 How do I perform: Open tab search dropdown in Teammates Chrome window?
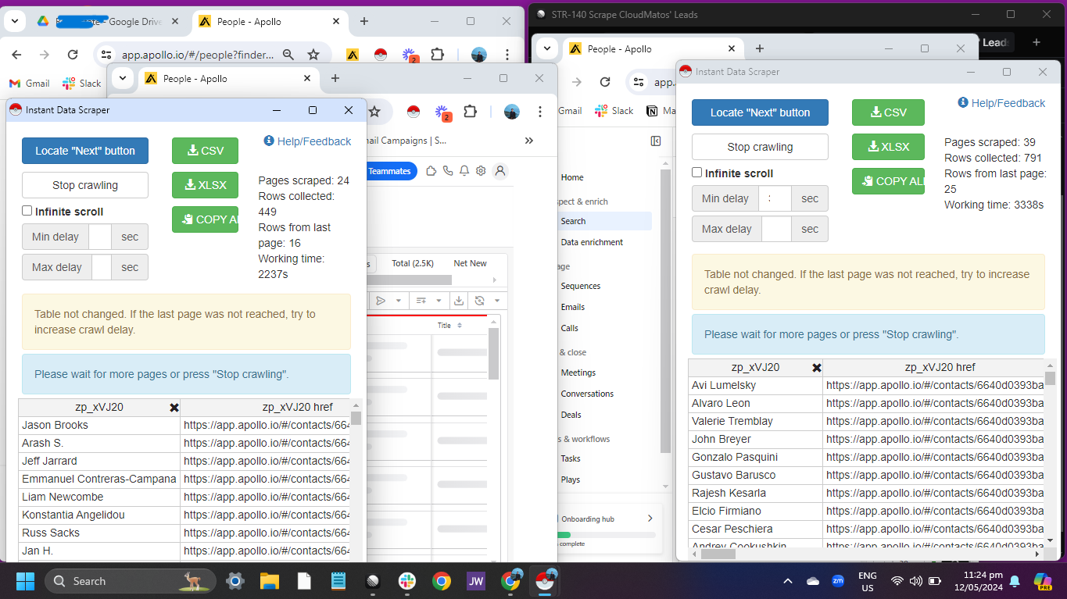tap(123, 78)
